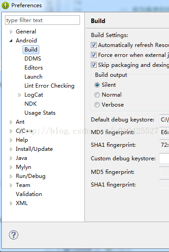The width and height of the screenshot is (169, 252).
Task: Select Verbose build output radio
Action: click(97, 105)
